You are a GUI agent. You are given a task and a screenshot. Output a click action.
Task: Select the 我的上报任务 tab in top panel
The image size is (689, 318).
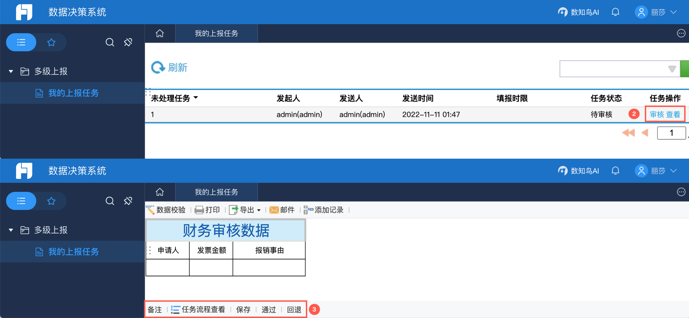[216, 33]
